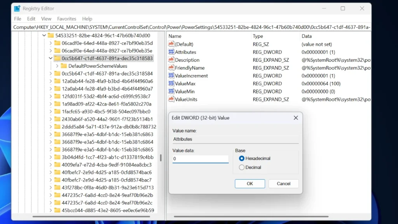Image resolution: width=398 pixels, height=224 pixels.
Task: Click folder icon of 2ddd5a84-5a71-437e key
Action: click(58, 126)
